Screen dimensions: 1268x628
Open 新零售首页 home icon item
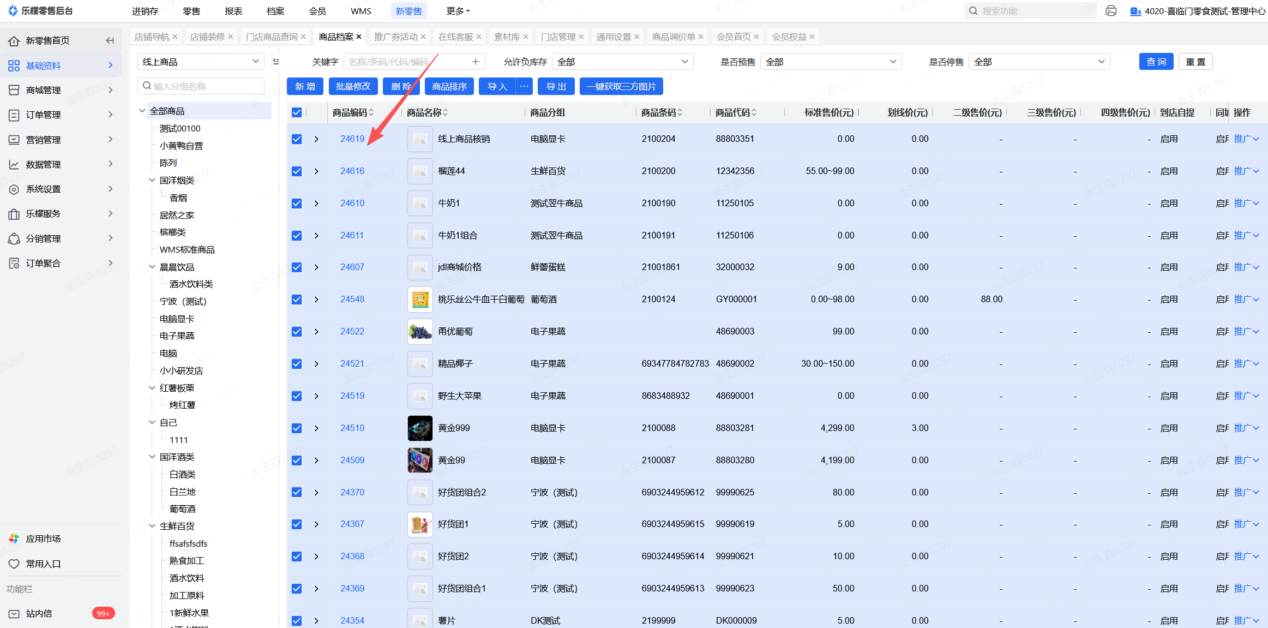coord(14,41)
